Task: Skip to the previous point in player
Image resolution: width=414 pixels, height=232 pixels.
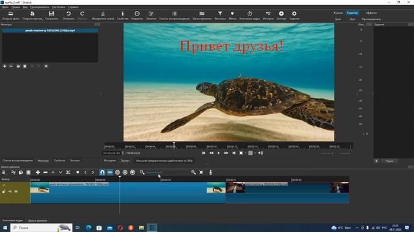Action: tap(204, 153)
